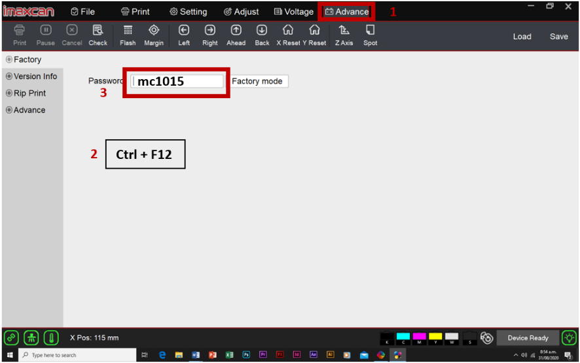The height and width of the screenshot is (363, 580).
Task: Click the clock showing 31/08/2020
Action: (x=548, y=355)
